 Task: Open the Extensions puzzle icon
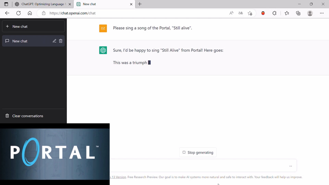275,13
